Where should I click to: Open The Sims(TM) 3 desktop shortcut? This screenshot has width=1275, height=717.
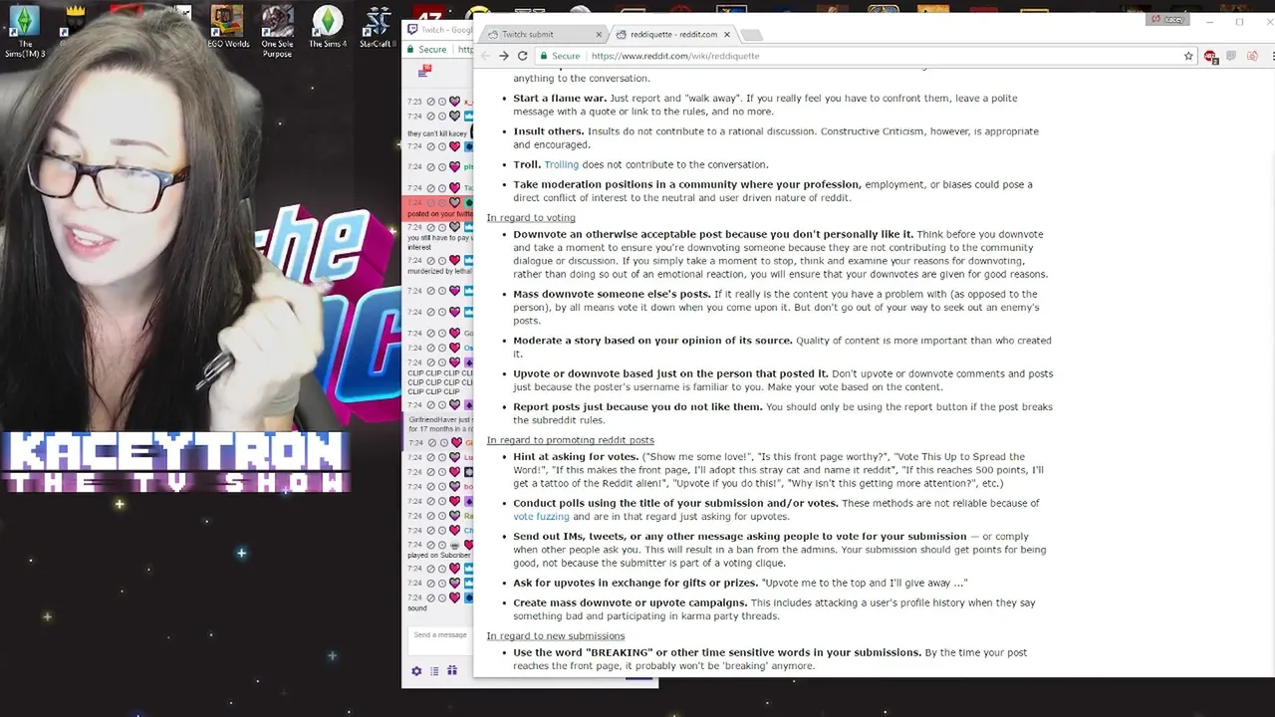[x=26, y=30]
